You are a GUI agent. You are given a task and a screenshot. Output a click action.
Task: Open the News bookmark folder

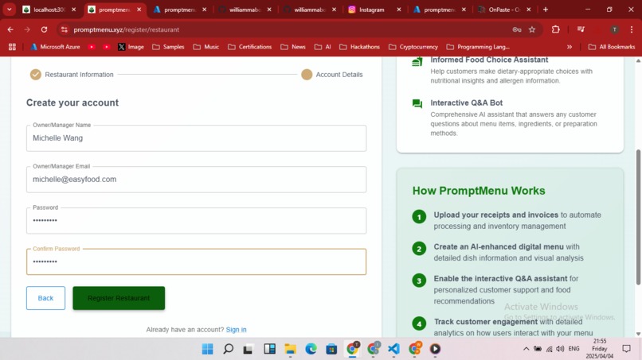(293, 47)
